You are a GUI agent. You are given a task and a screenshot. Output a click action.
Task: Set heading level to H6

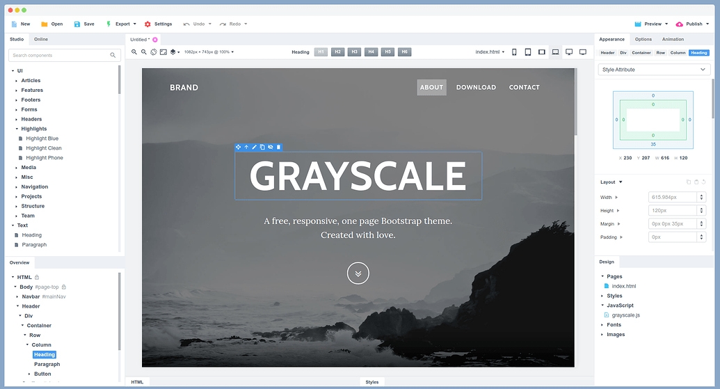tap(405, 52)
